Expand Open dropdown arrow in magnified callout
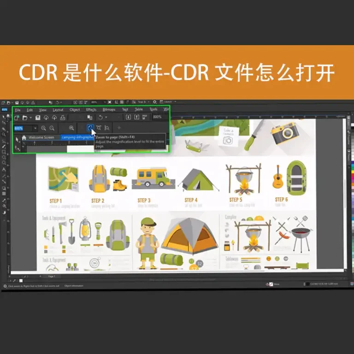The height and width of the screenshot is (354, 354). [x=30, y=118]
